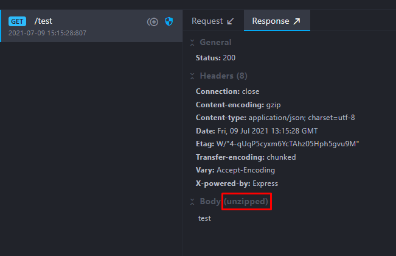Click the (unzipped) body label

[x=246, y=201]
